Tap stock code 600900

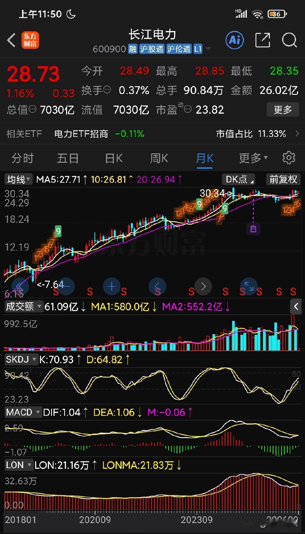(109, 49)
